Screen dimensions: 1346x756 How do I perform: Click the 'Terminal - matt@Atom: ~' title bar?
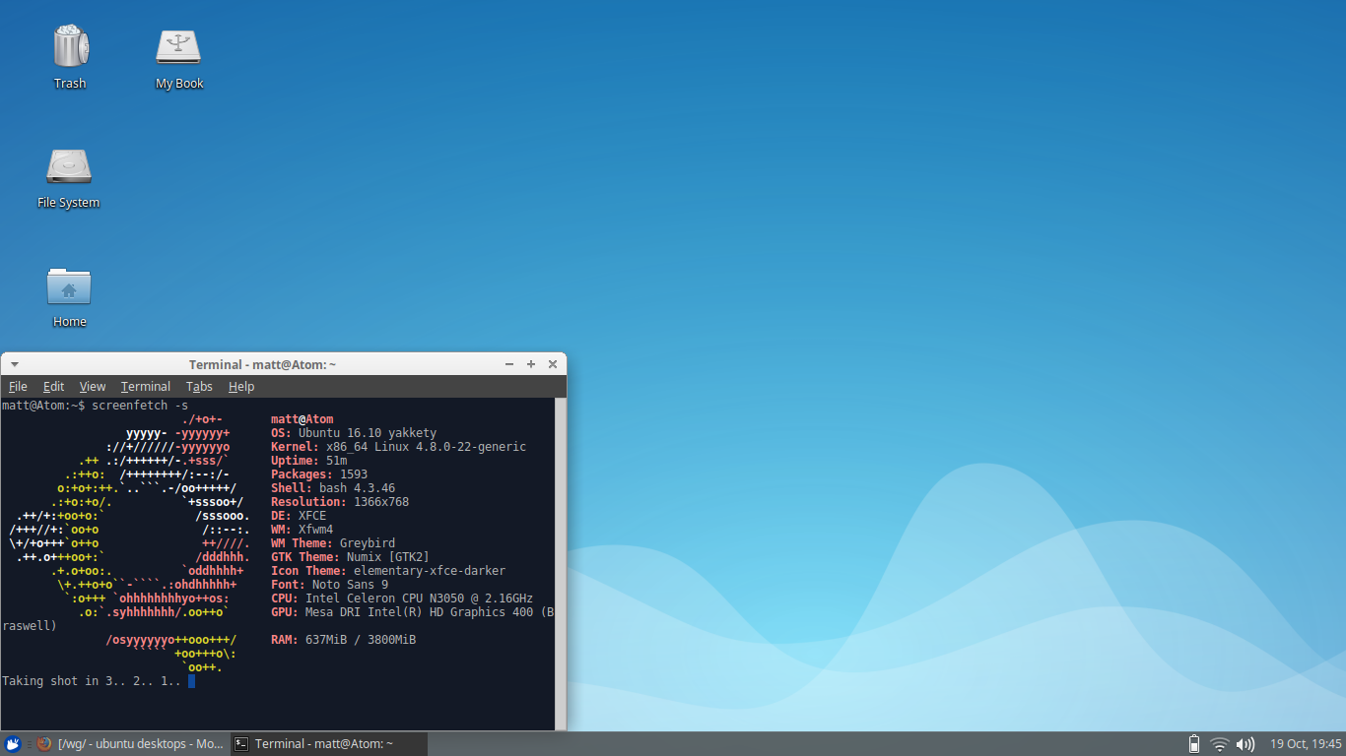point(262,364)
